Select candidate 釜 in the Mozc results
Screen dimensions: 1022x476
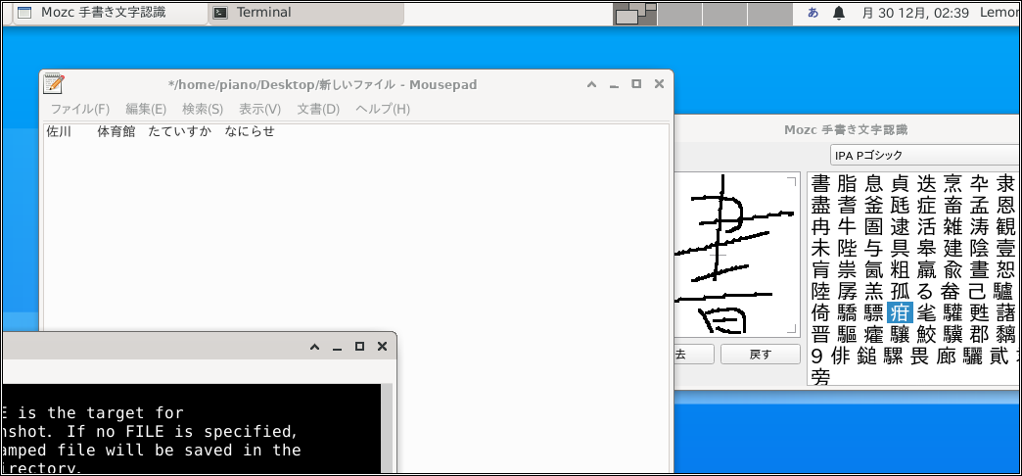pyautogui.click(x=873, y=206)
